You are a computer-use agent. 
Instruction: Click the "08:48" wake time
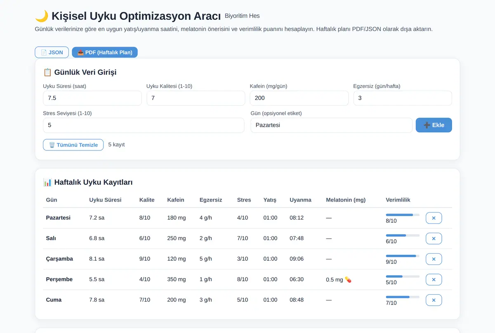tap(297, 300)
